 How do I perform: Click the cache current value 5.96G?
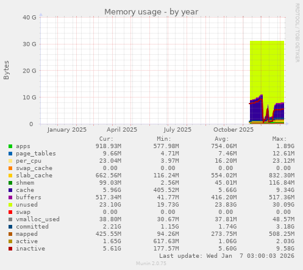tap(112, 190)
